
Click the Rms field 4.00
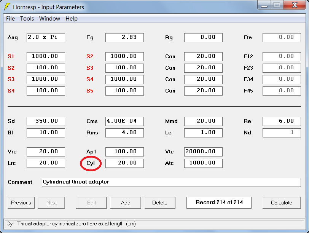(124, 132)
